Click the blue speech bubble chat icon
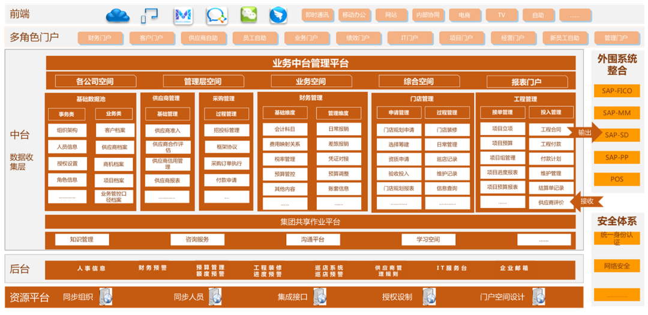The image size is (648, 315). (x=217, y=16)
